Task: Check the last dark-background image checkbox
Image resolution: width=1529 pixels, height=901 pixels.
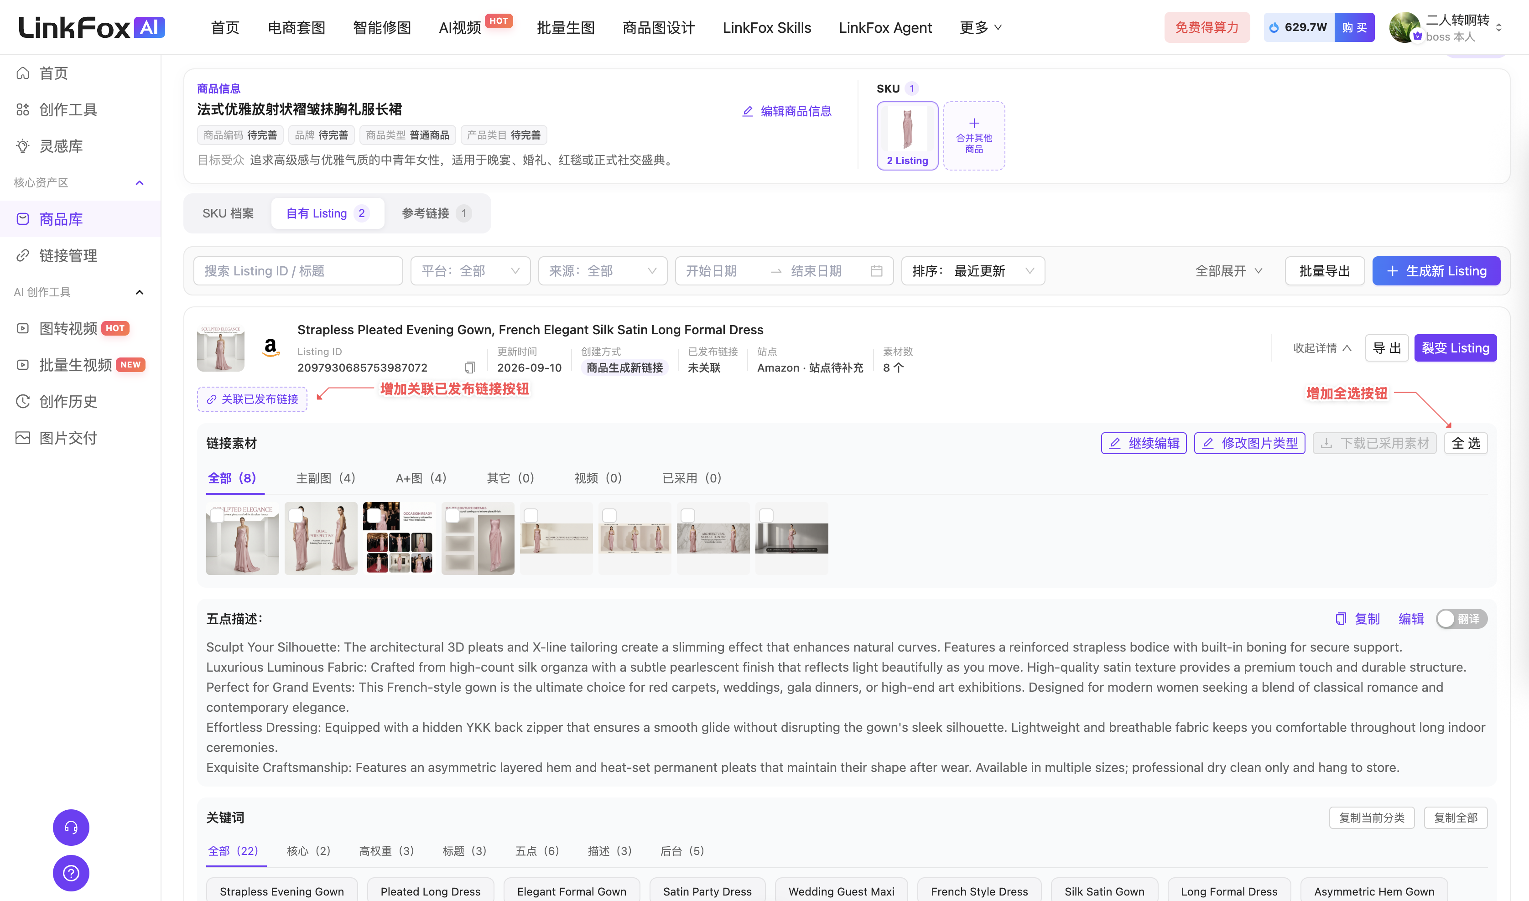Action: 766,515
